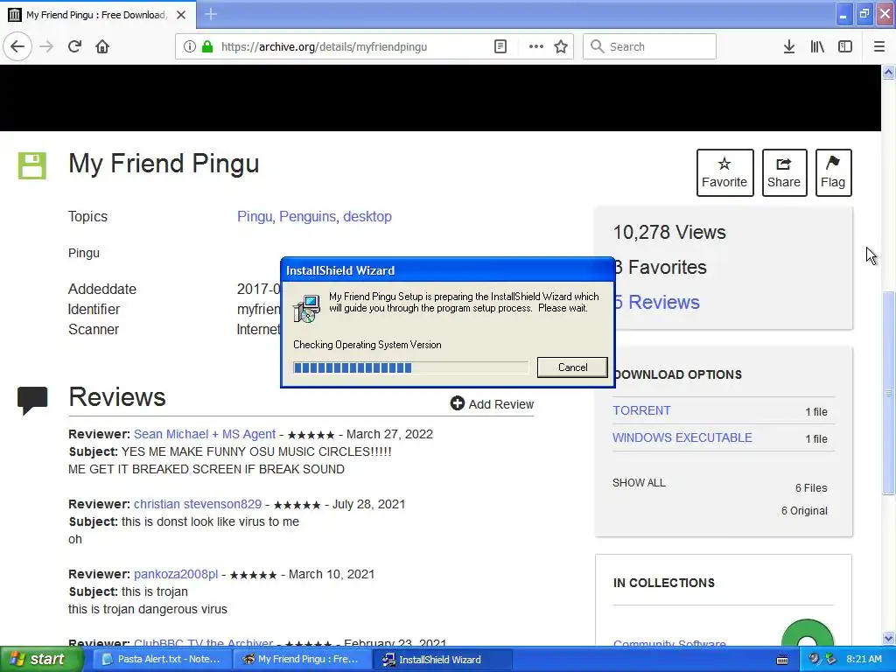Switch to InstallShield Wizard taskbar item
Viewport: 896px width, 672px height.
(x=442, y=660)
